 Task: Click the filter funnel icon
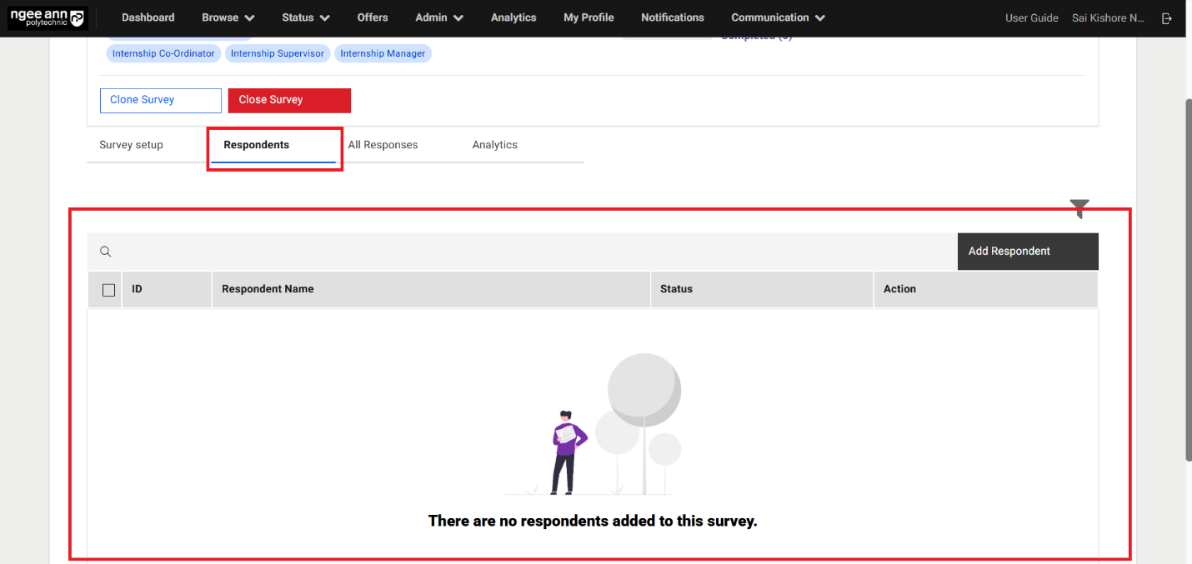(x=1079, y=208)
